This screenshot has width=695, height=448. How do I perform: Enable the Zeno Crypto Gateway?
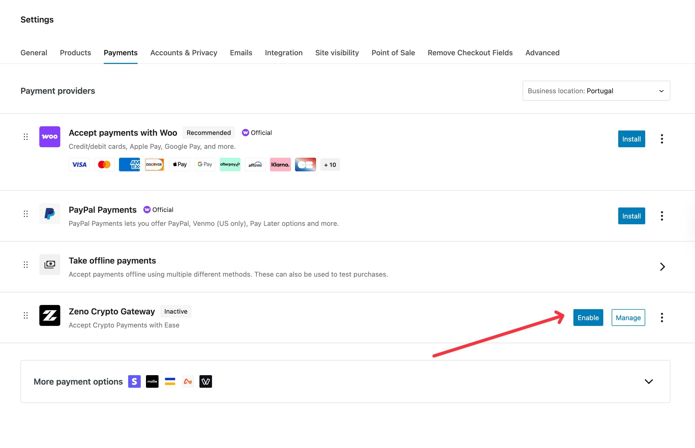click(x=588, y=317)
